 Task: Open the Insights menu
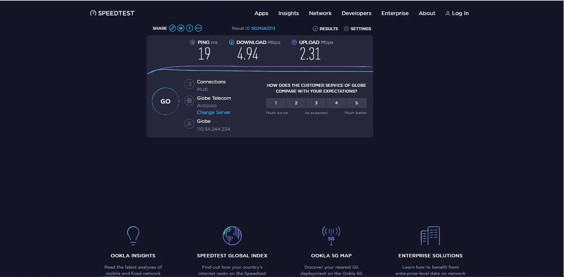289,13
